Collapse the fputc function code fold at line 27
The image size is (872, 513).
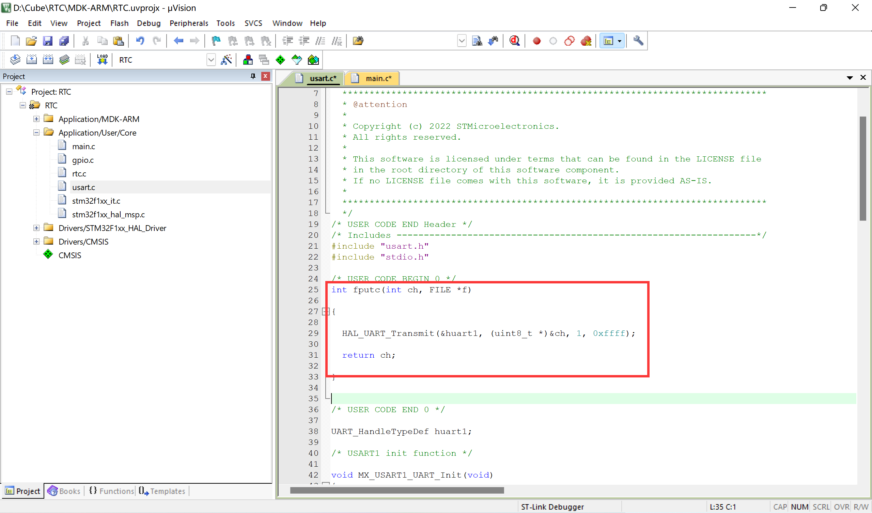click(325, 312)
